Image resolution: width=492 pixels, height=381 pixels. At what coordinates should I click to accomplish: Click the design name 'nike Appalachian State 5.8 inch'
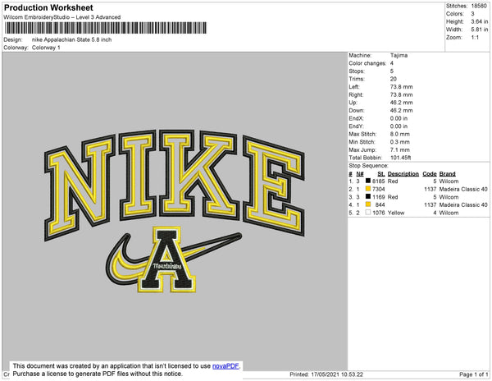pos(71,39)
